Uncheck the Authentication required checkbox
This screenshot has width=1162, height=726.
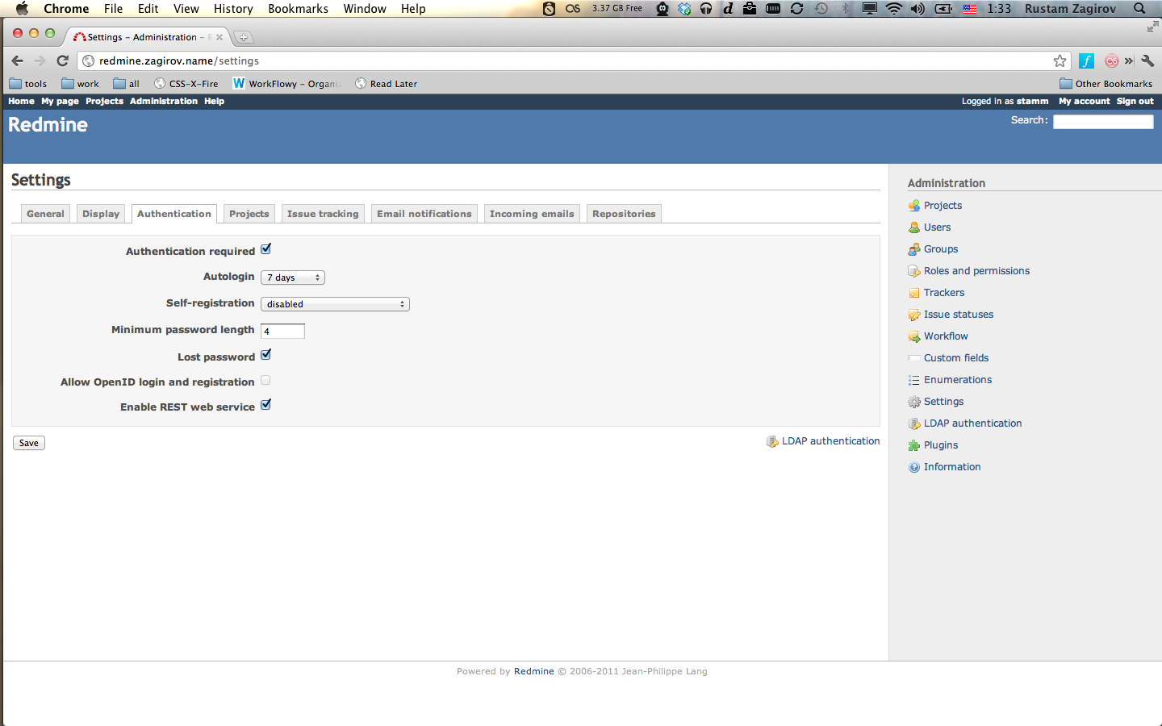(265, 248)
